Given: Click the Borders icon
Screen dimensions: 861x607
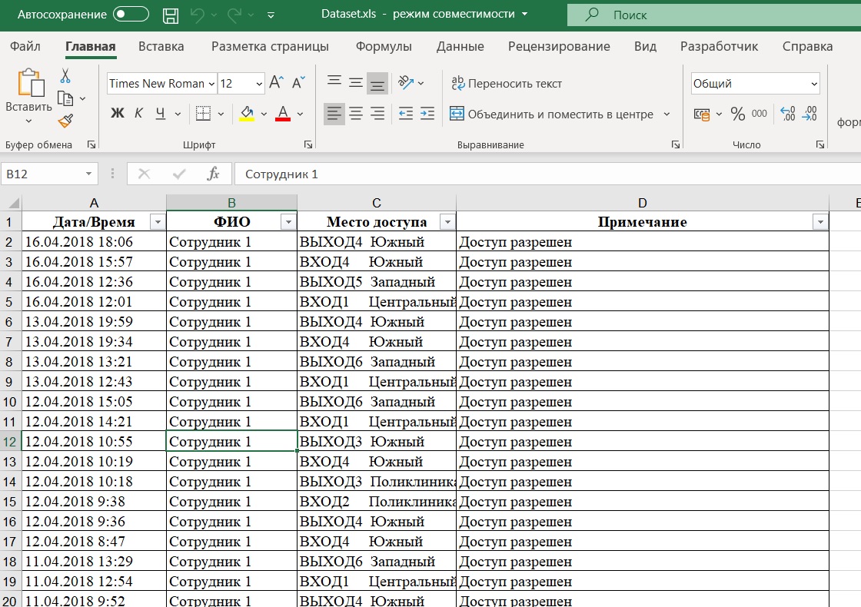Looking at the screenshot, I should [203, 114].
